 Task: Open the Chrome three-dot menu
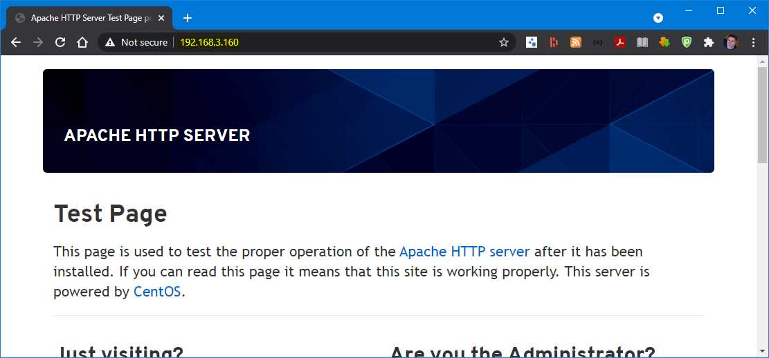point(754,43)
